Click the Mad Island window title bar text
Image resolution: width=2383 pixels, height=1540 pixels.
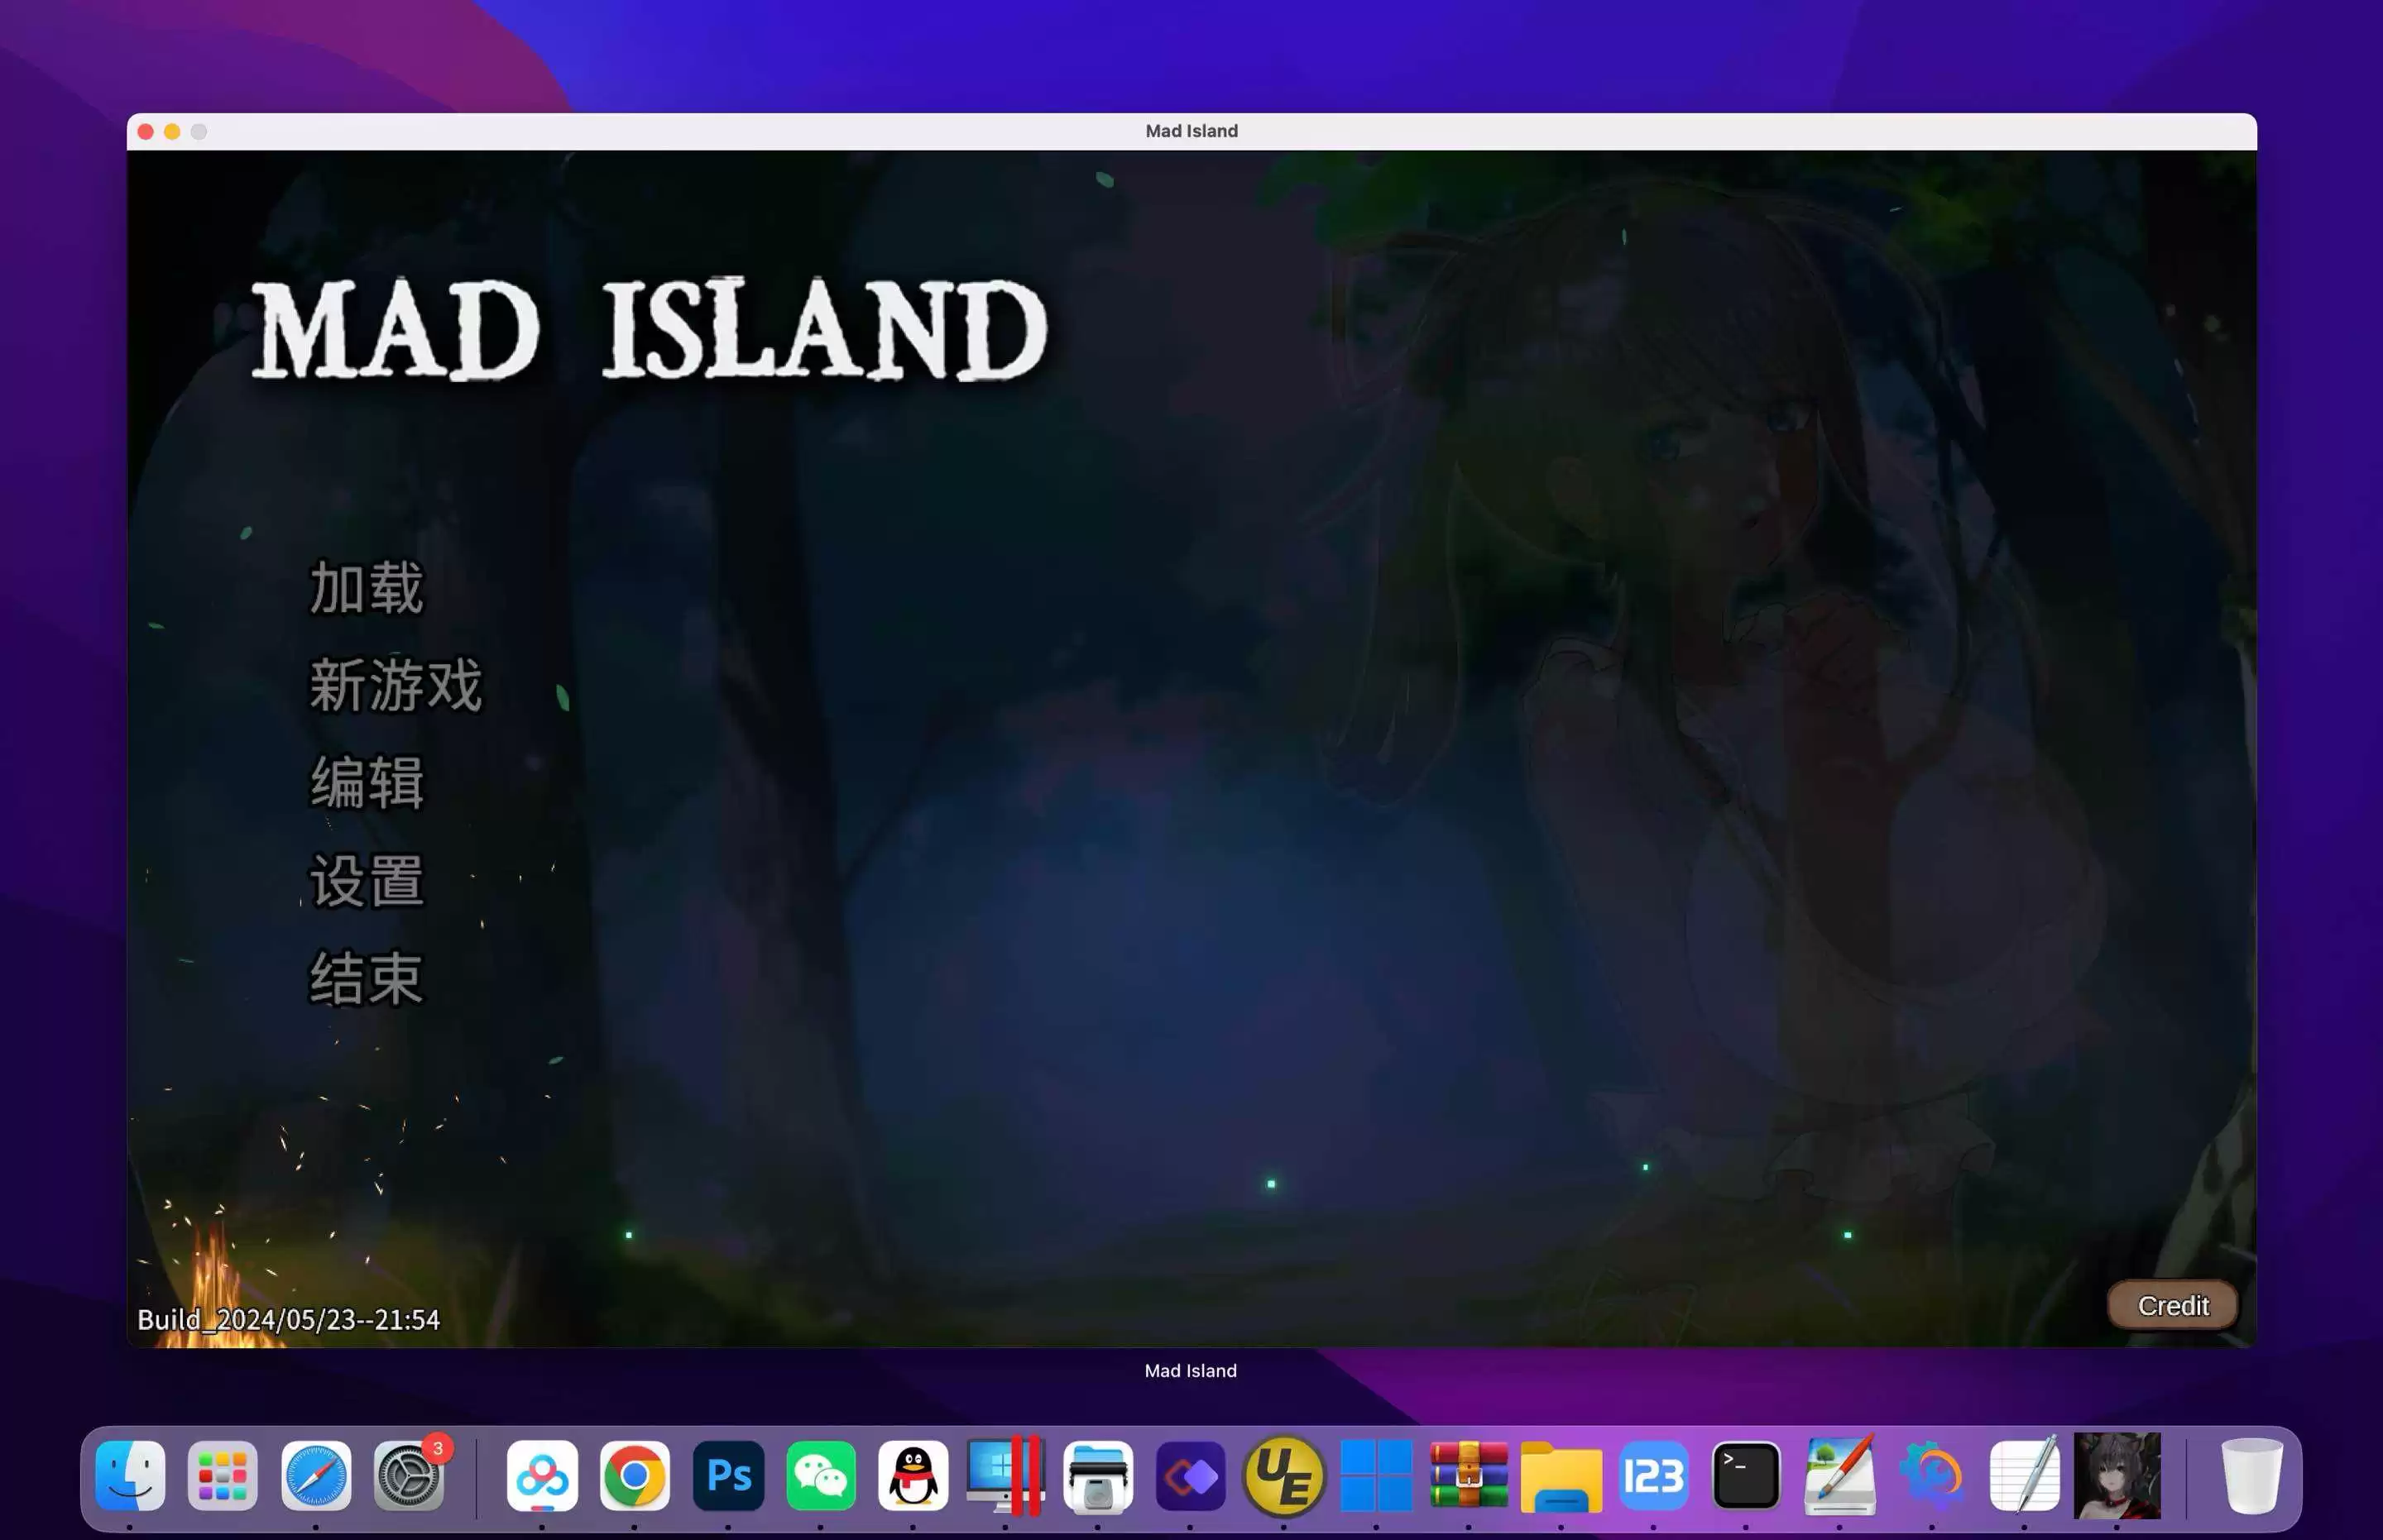click(1191, 131)
